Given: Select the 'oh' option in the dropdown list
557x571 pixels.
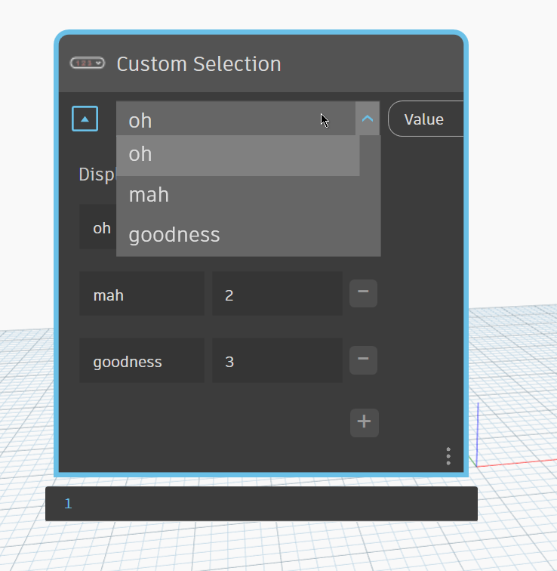Looking at the screenshot, I should click(238, 156).
